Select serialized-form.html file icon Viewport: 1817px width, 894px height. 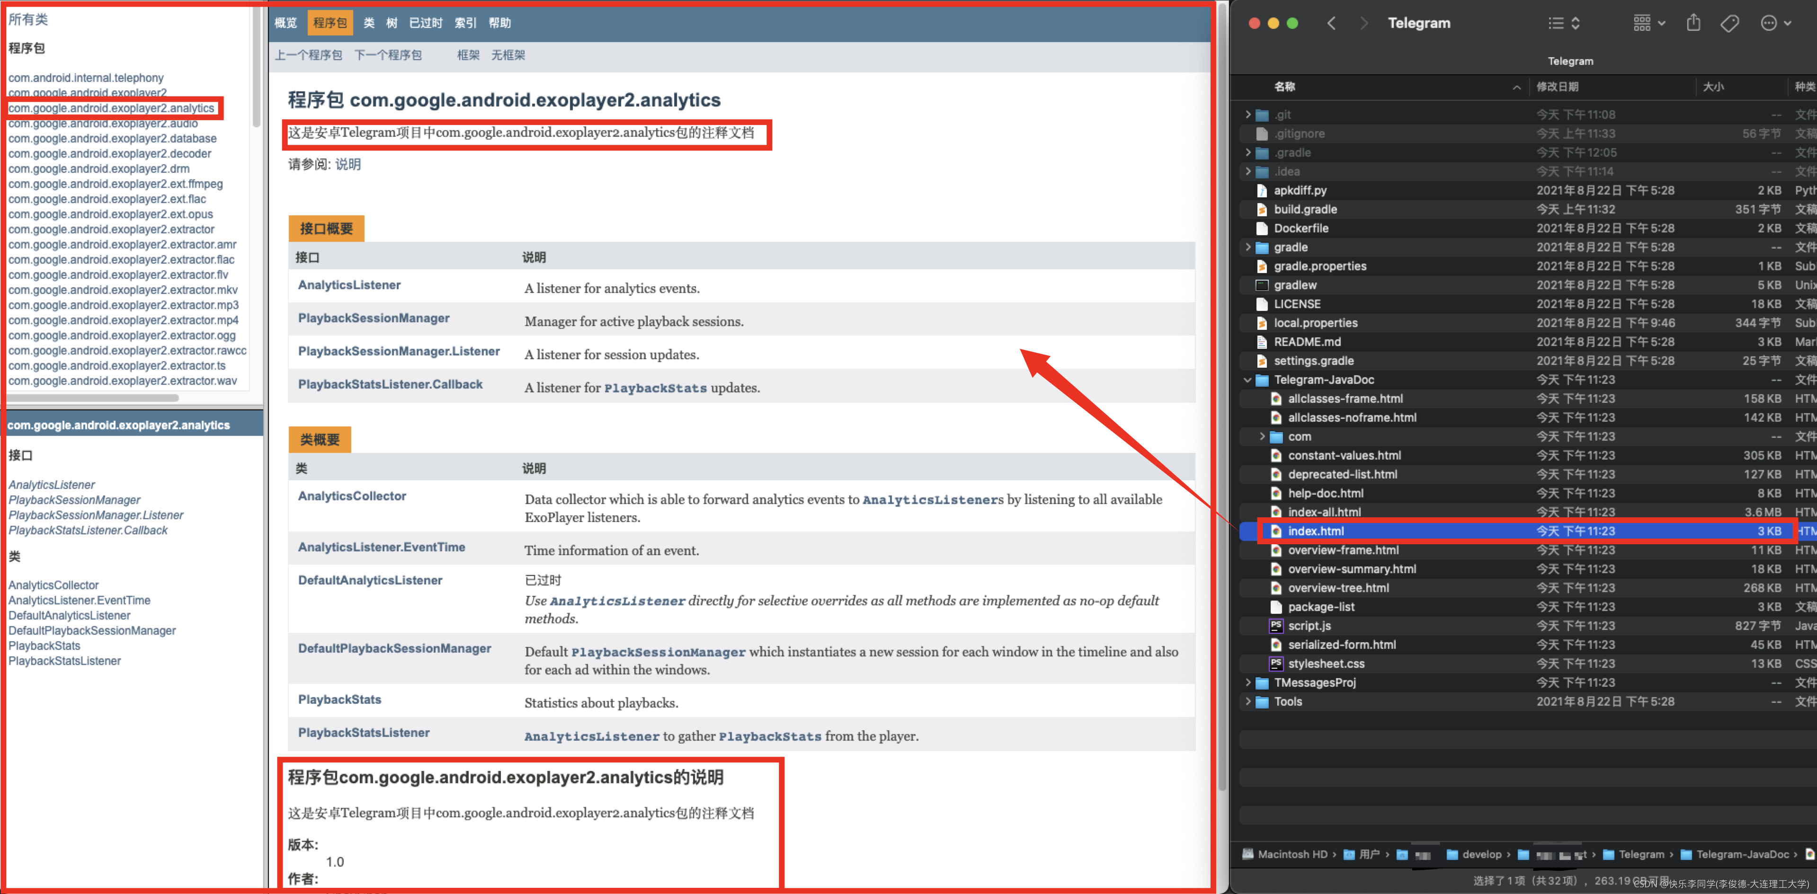tap(1276, 645)
